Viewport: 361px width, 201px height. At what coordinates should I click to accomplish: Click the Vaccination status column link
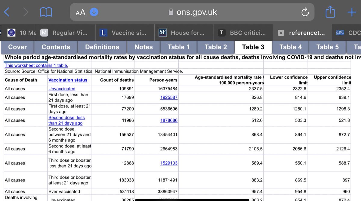(x=68, y=80)
